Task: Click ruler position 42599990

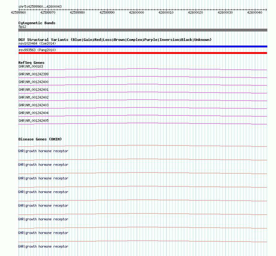Action: point(107,12)
